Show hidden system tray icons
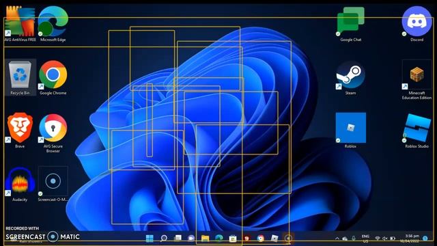Screen dimensions: 437x246 coord(337,238)
